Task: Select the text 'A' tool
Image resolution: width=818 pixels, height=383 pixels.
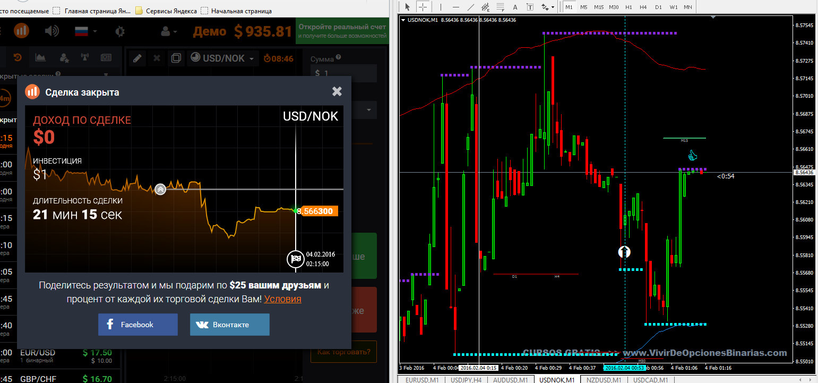Action: (x=515, y=7)
